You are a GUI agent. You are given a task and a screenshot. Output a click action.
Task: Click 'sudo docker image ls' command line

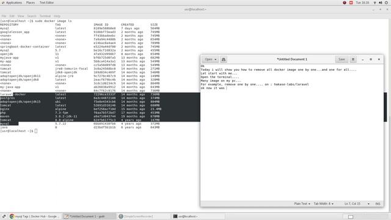[53, 21]
